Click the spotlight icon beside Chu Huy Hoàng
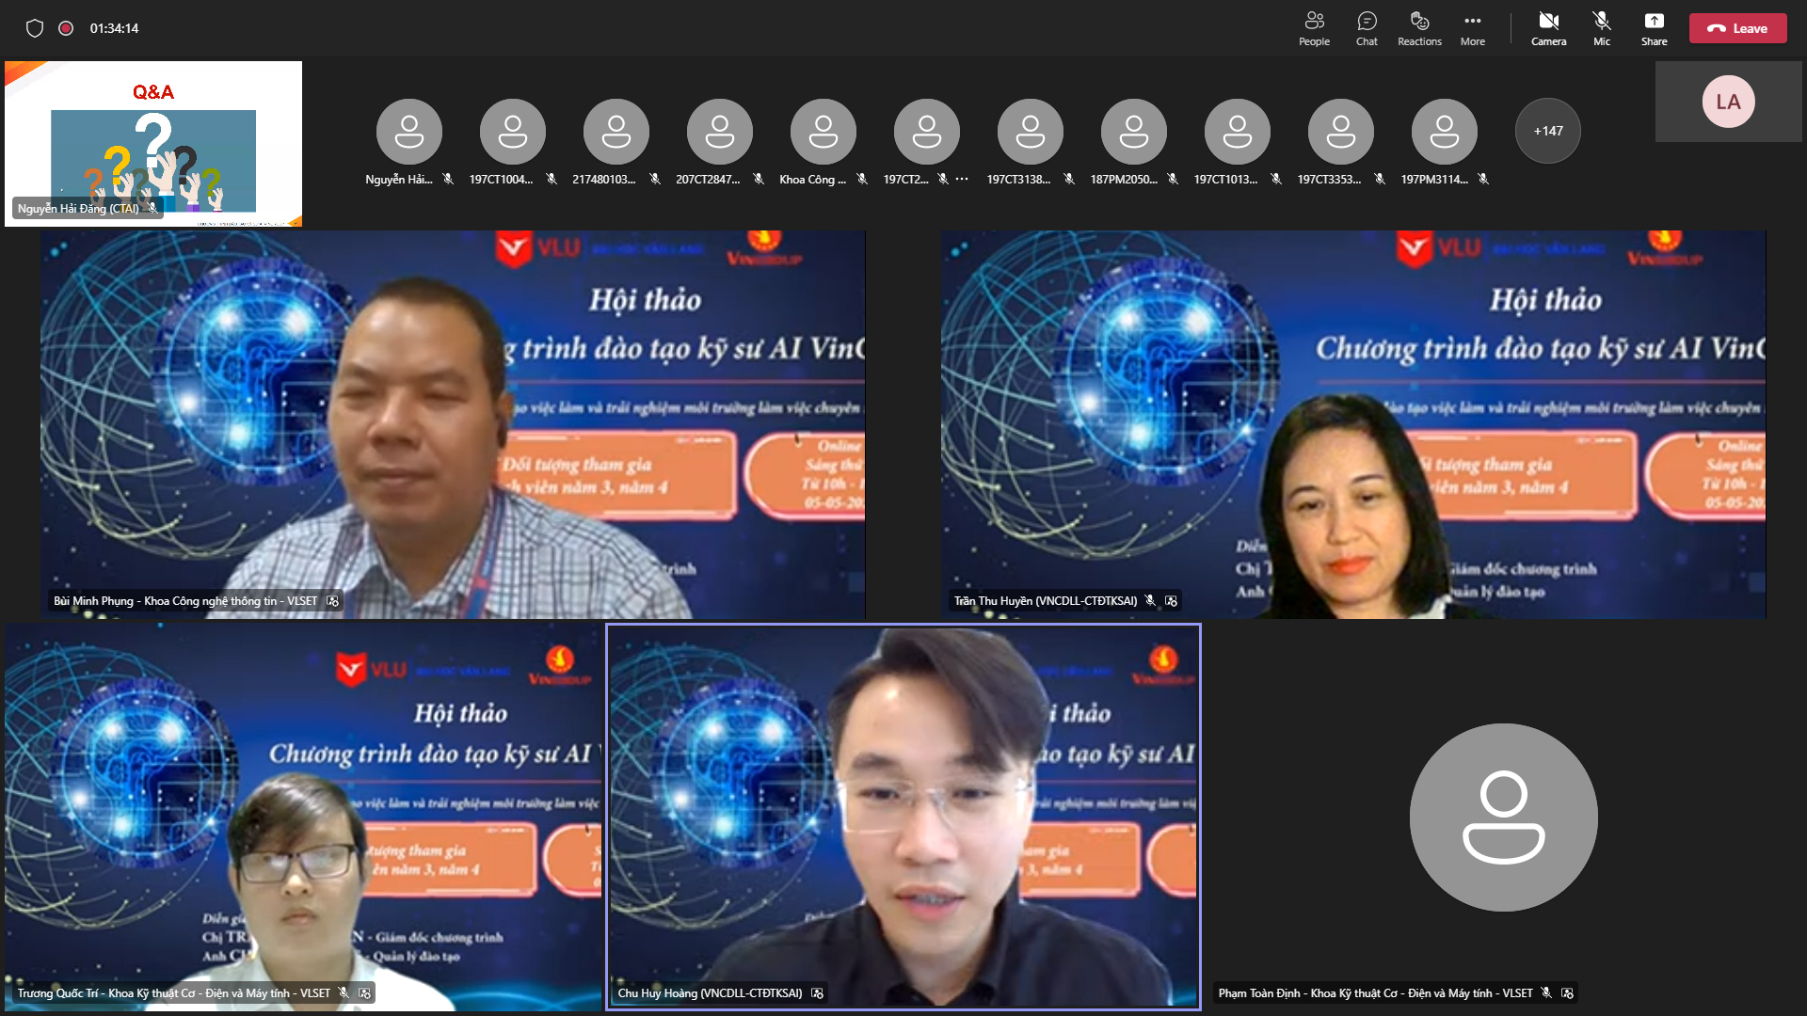This screenshot has width=1807, height=1016. (817, 993)
